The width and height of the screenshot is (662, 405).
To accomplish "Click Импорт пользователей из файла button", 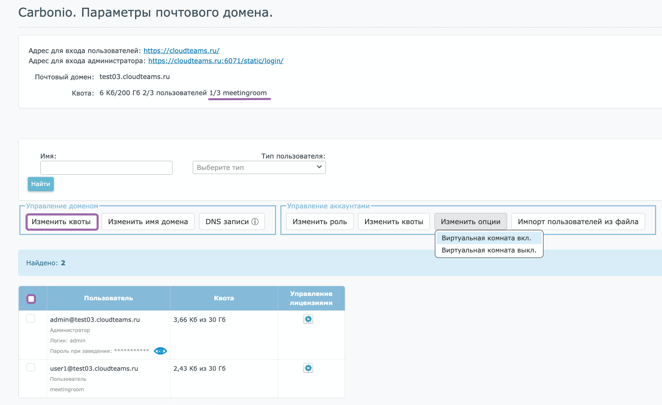I will pos(578,222).
